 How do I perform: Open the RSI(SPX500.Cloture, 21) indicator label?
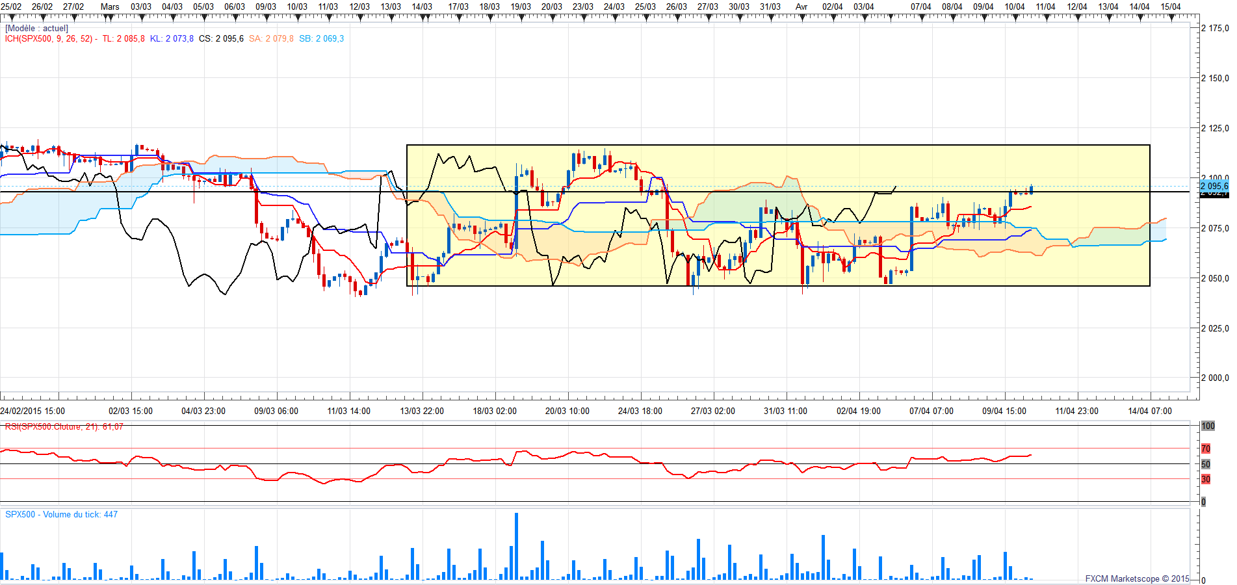[x=64, y=427]
